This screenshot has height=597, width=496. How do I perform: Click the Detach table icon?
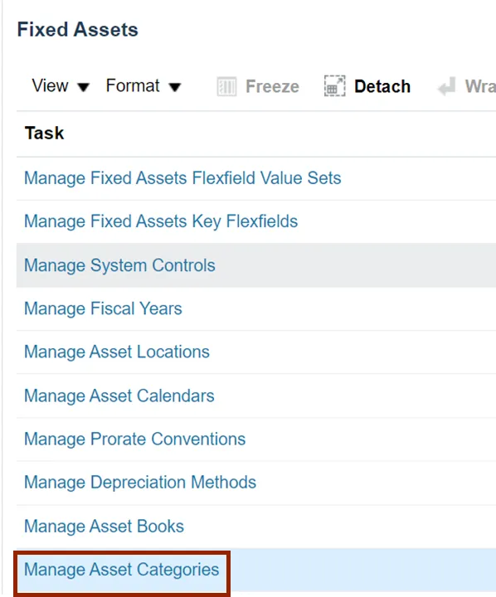click(x=334, y=86)
